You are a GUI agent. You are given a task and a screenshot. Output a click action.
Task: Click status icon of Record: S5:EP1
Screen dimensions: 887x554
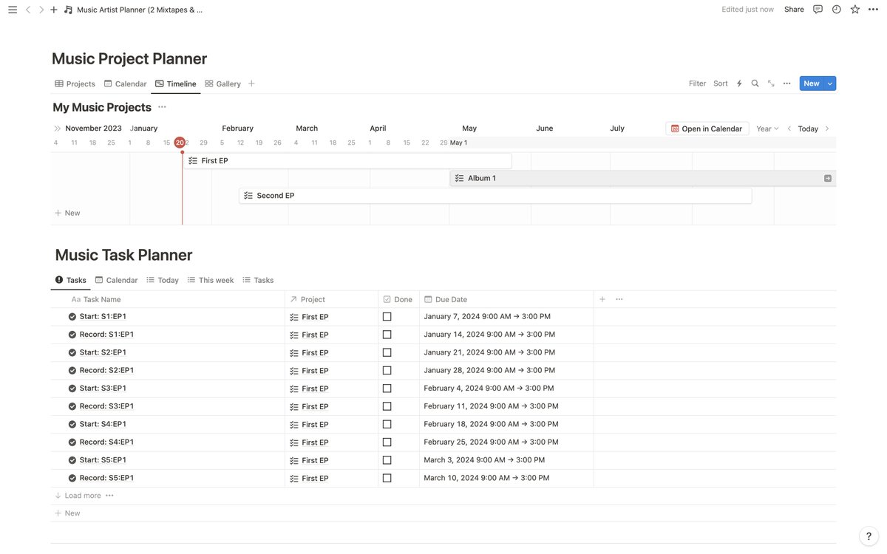(72, 478)
